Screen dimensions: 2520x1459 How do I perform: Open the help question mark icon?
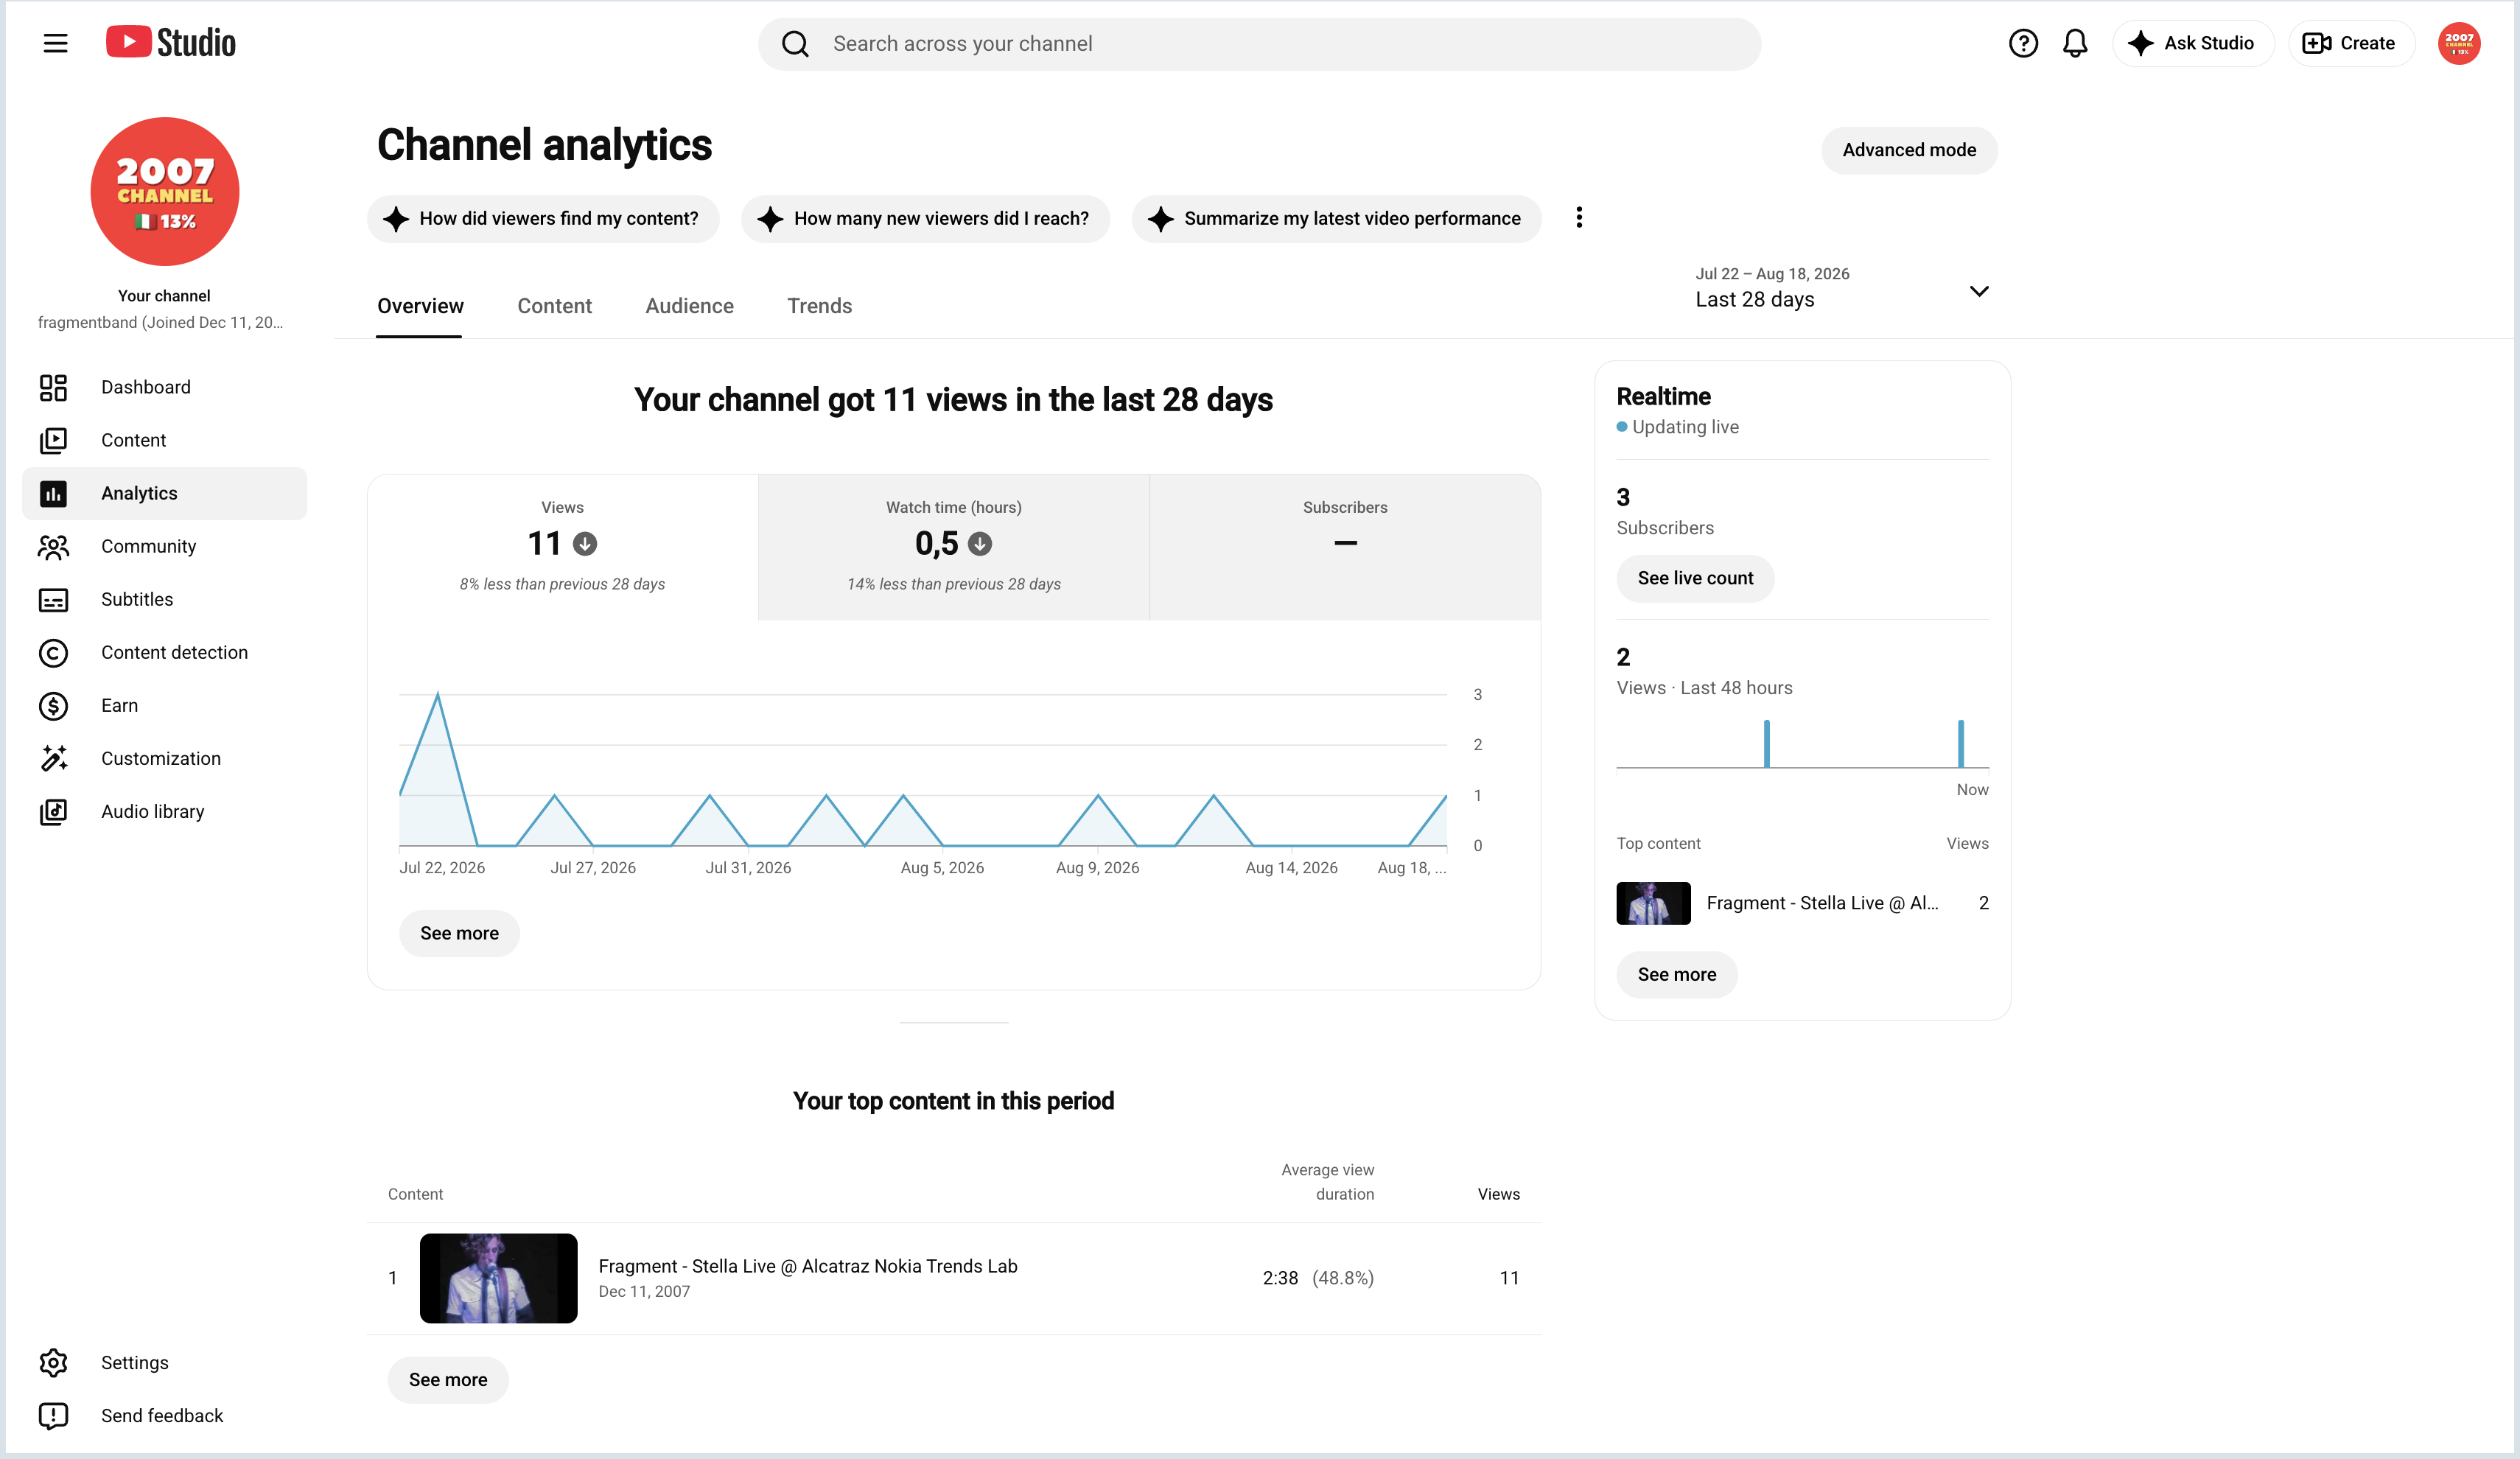point(2023,43)
